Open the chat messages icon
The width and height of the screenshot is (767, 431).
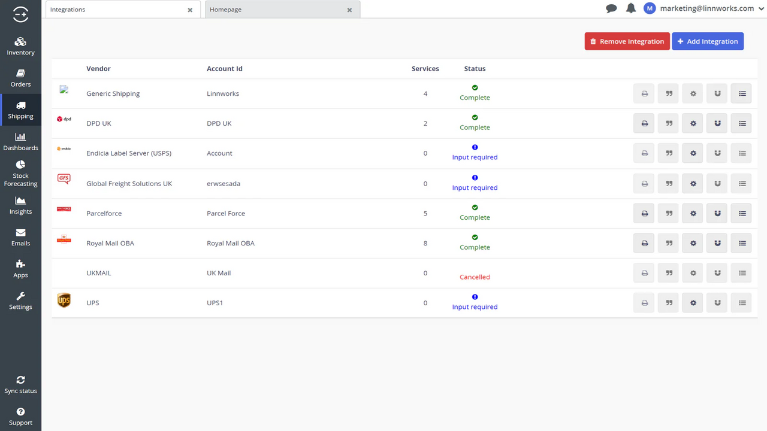[x=611, y=8]
